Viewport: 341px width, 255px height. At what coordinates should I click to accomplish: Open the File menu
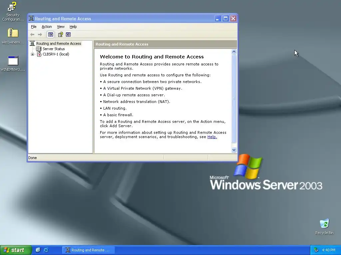click(34, 27)
